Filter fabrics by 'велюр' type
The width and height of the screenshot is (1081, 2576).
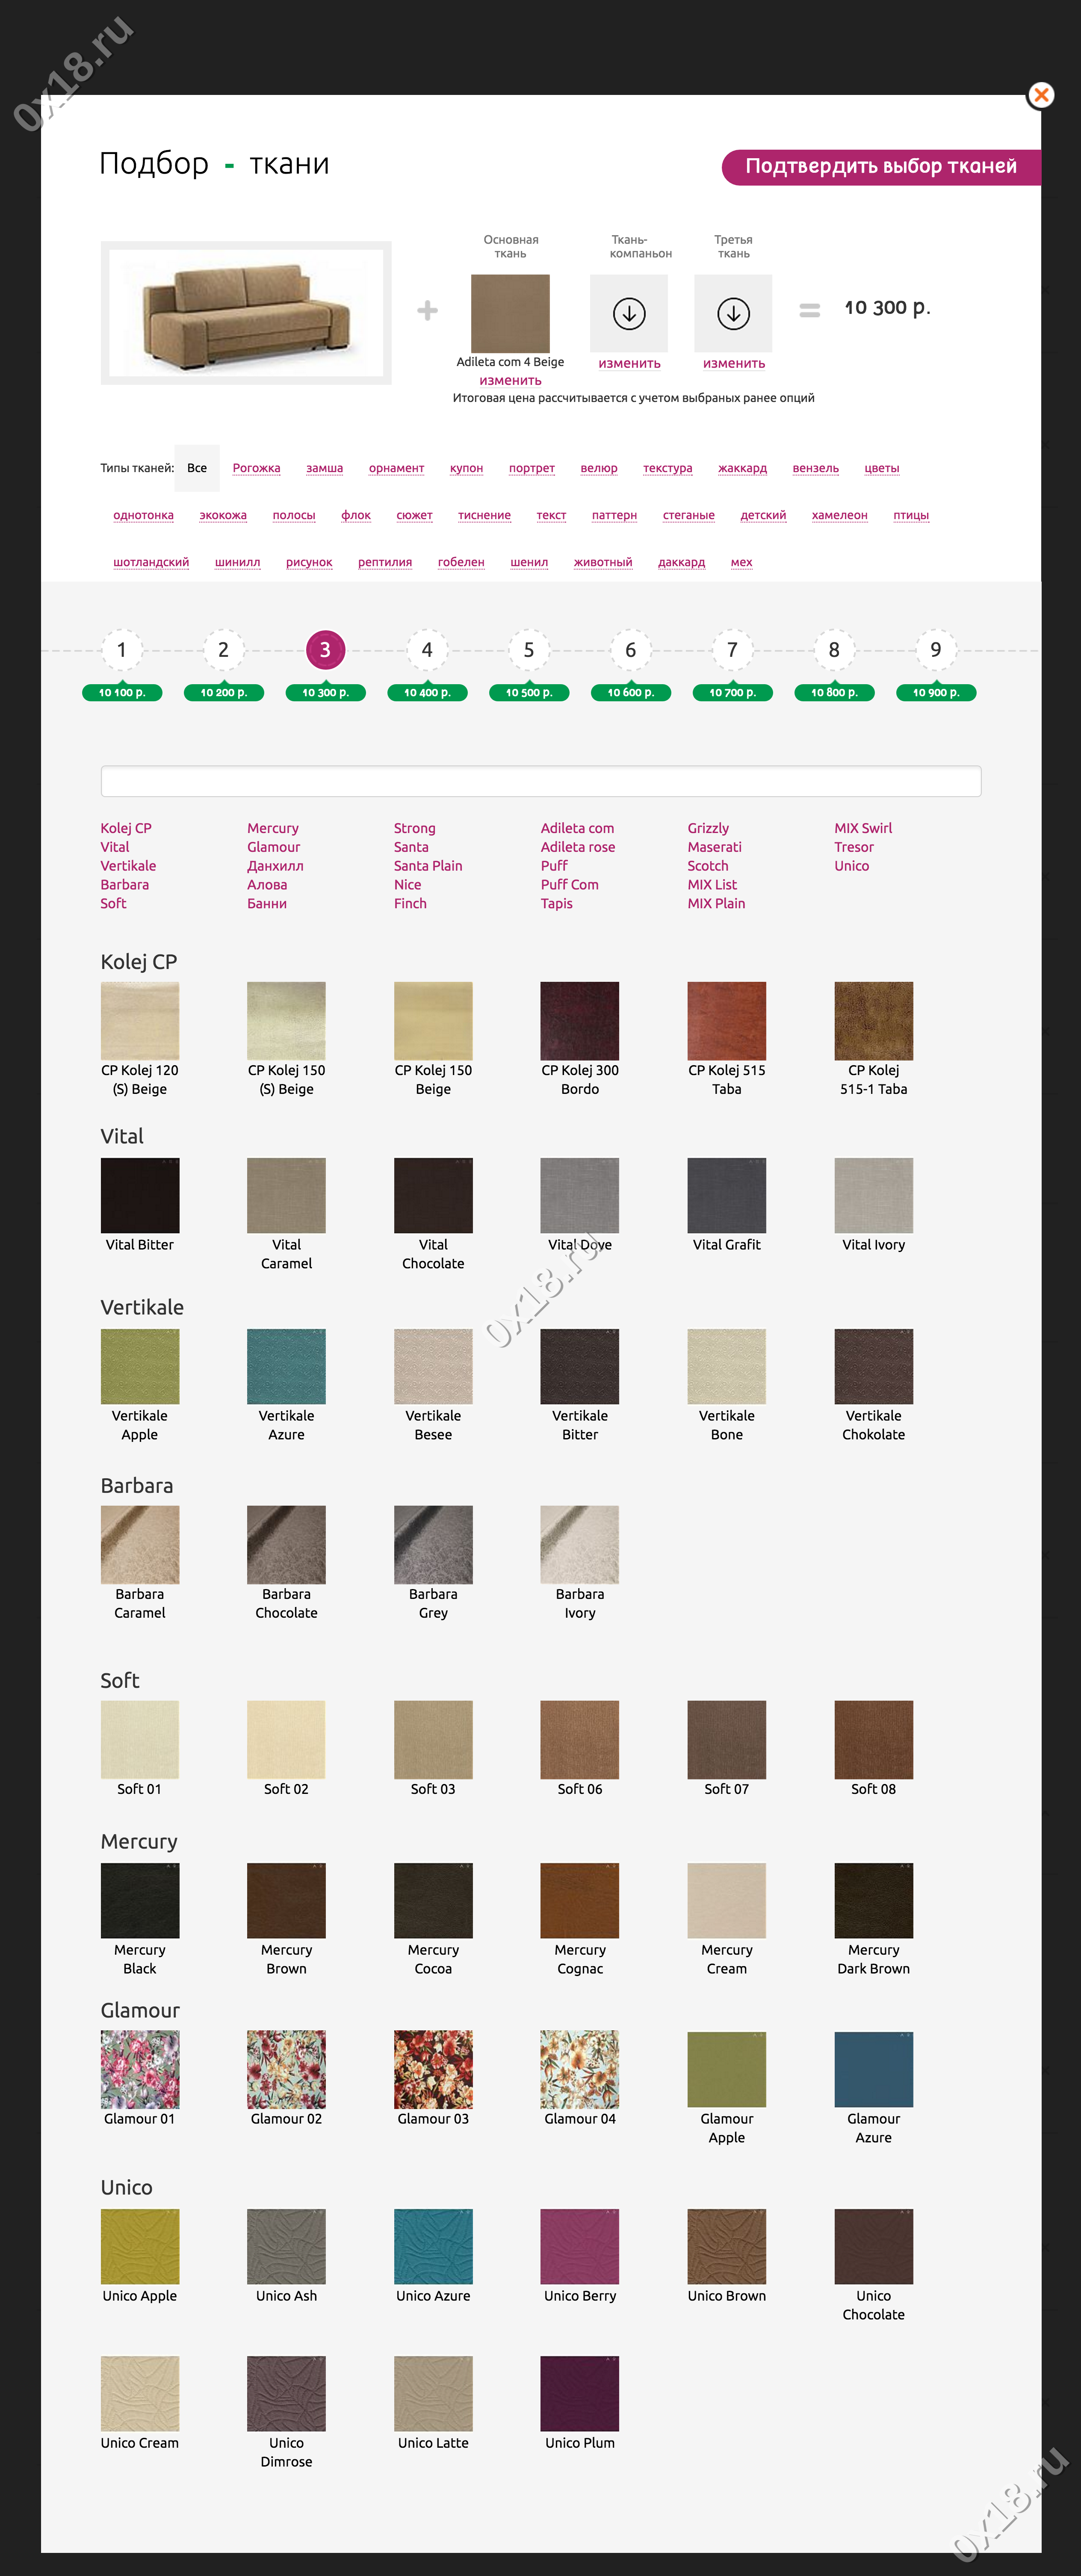pos(599,468)
